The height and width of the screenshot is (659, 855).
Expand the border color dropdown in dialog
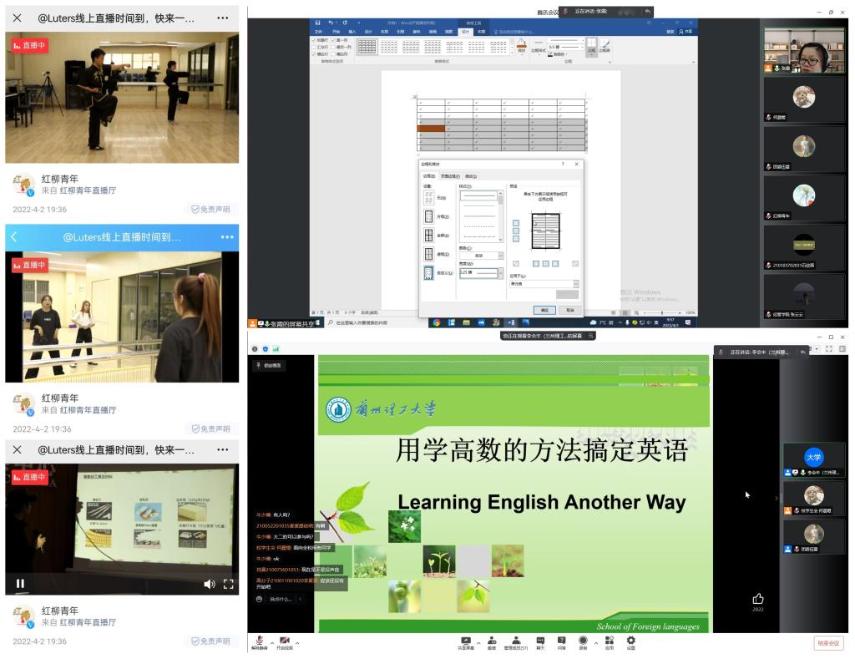pos(500,256)
